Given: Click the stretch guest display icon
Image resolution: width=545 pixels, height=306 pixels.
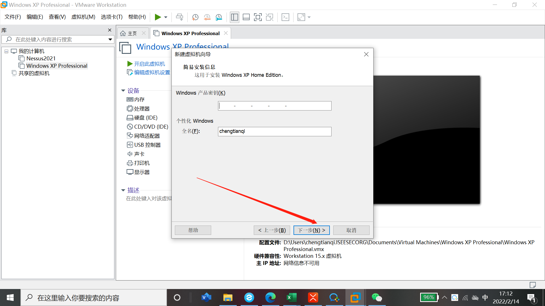Looking at the screenshot, I should 301,17.
